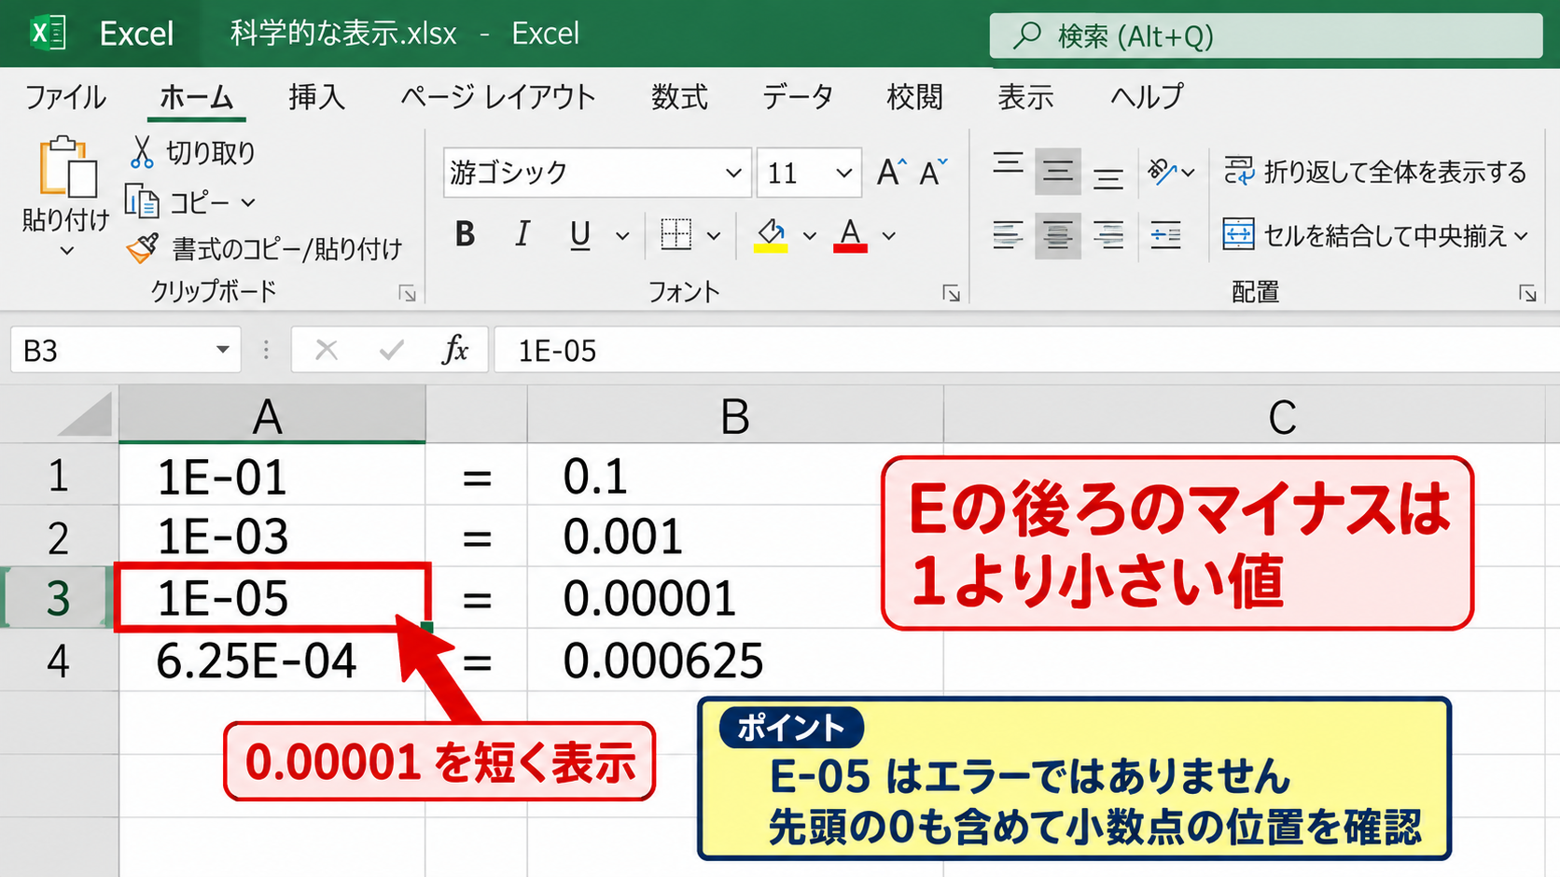Open the ヘルプ tab
The image size is (1560, 877).
[x=1147, y=97]
